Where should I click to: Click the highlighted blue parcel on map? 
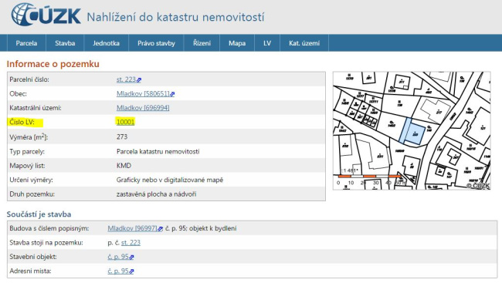pyautogui.click(x=413, y=132)
